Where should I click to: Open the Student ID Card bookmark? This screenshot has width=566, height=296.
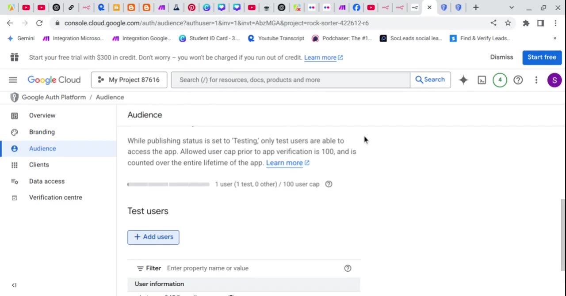[209, 38]
